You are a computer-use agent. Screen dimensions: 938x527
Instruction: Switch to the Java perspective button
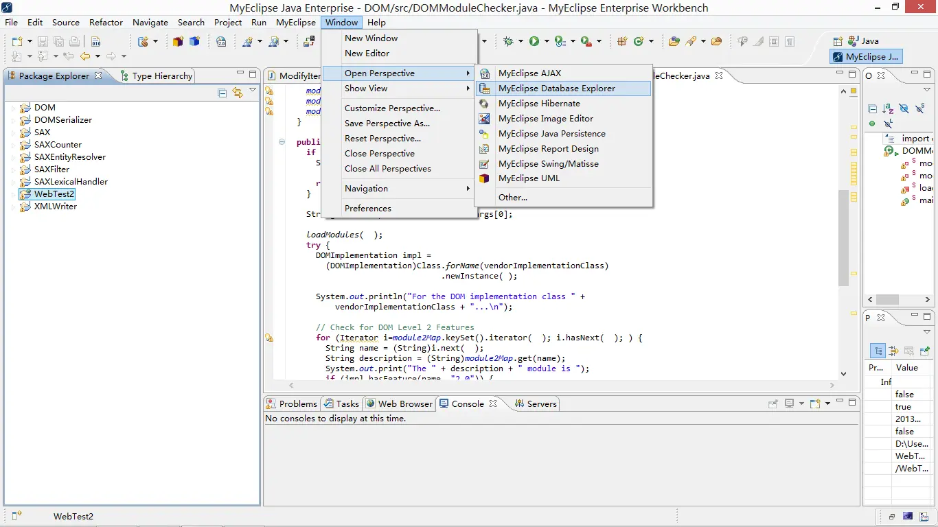point(864,41)
